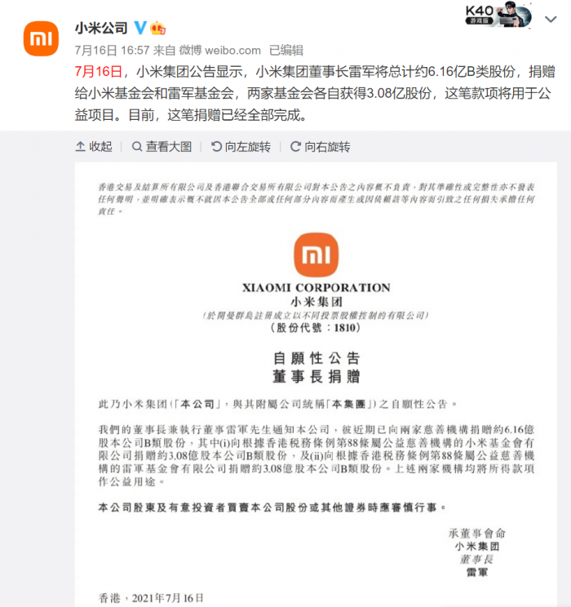Image resolution: width=571 pixels, height=607 pixels.
Task: Click the blue V verified badge
Action: (140, 28)
